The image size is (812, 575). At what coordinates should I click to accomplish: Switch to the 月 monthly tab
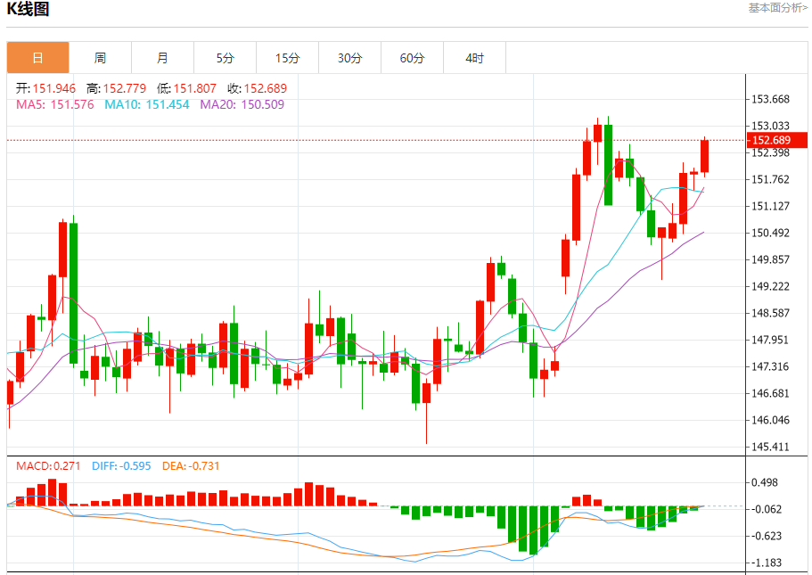[162, 58]
